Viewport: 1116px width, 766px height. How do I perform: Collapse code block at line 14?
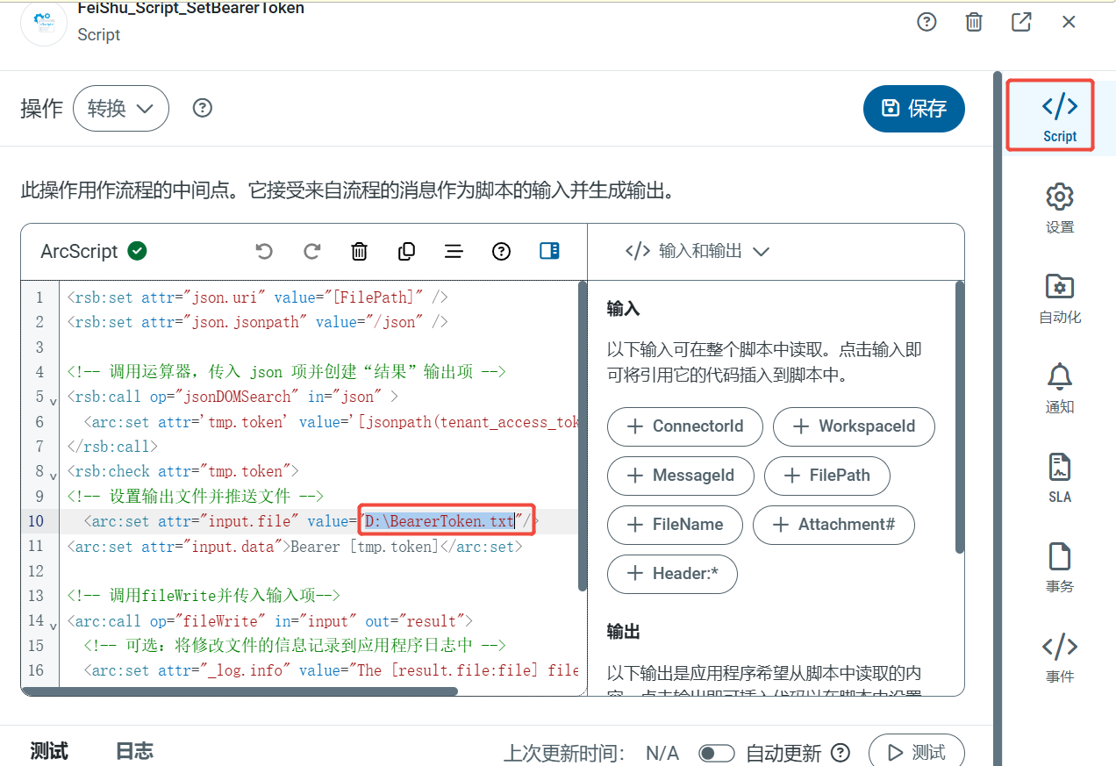[54, 626]
